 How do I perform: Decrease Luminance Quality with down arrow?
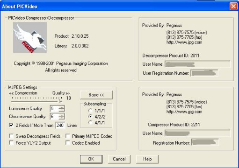(62, 110)
